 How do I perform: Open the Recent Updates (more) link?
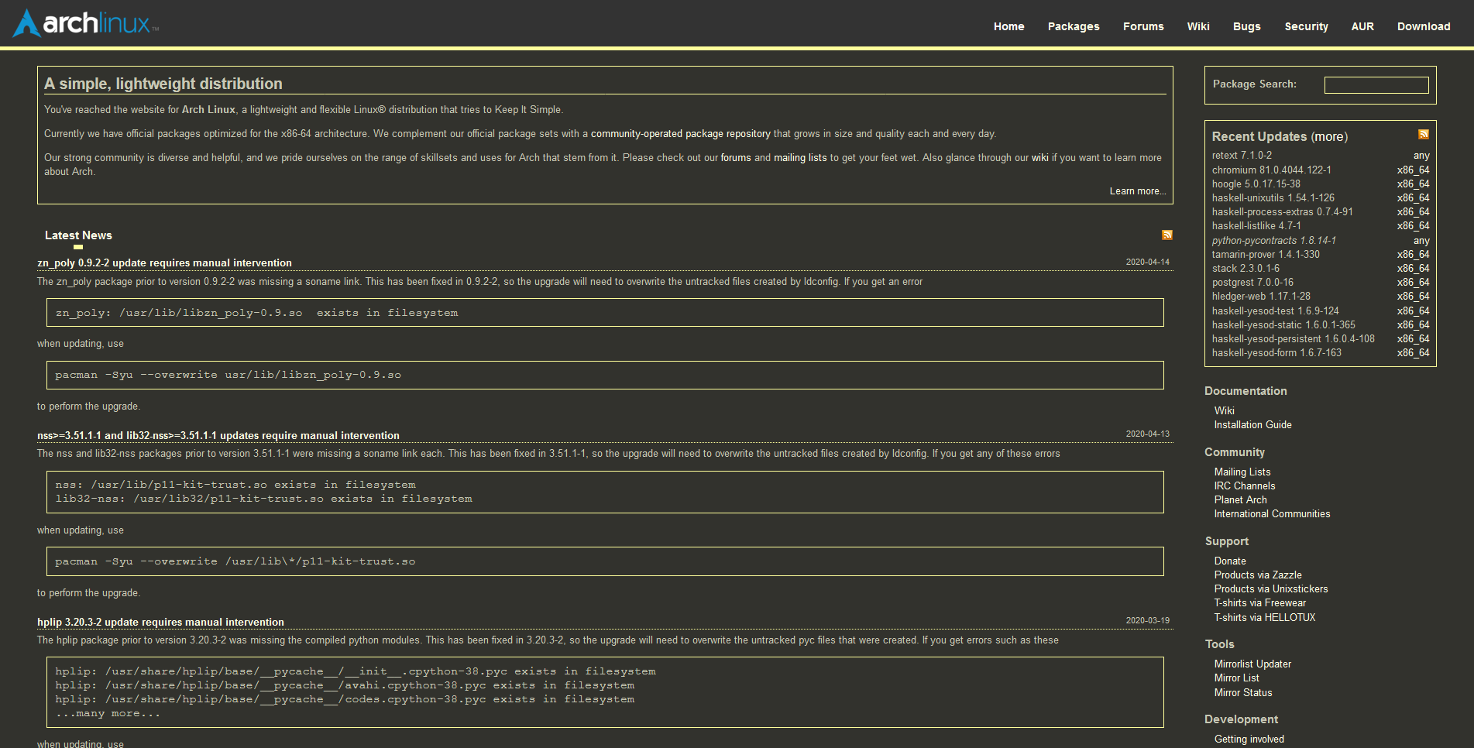click(1329, 137)
